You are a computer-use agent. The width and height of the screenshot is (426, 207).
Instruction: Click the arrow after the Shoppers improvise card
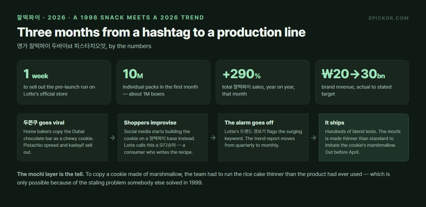point(213,138)
